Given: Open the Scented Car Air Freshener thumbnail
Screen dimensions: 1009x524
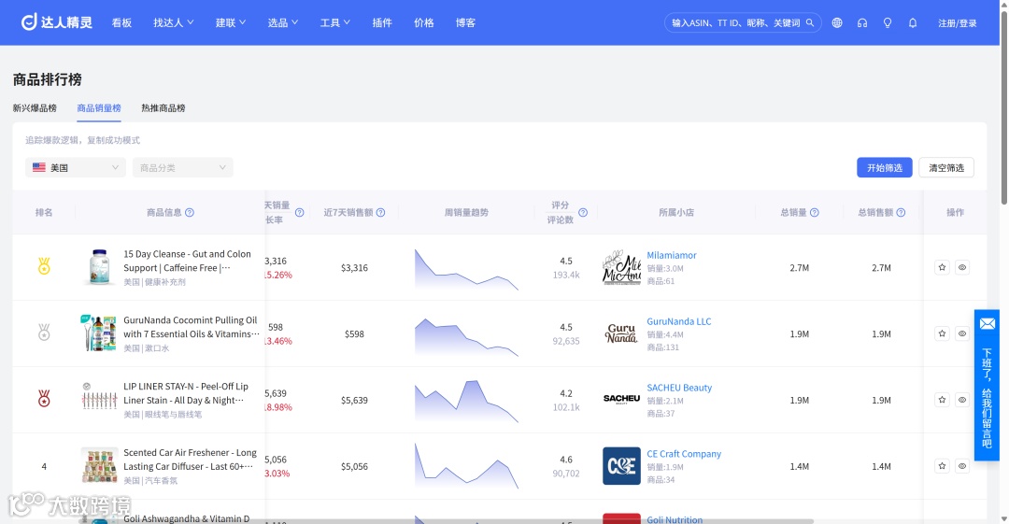Looking at the screenshot, I should [99, 466].
